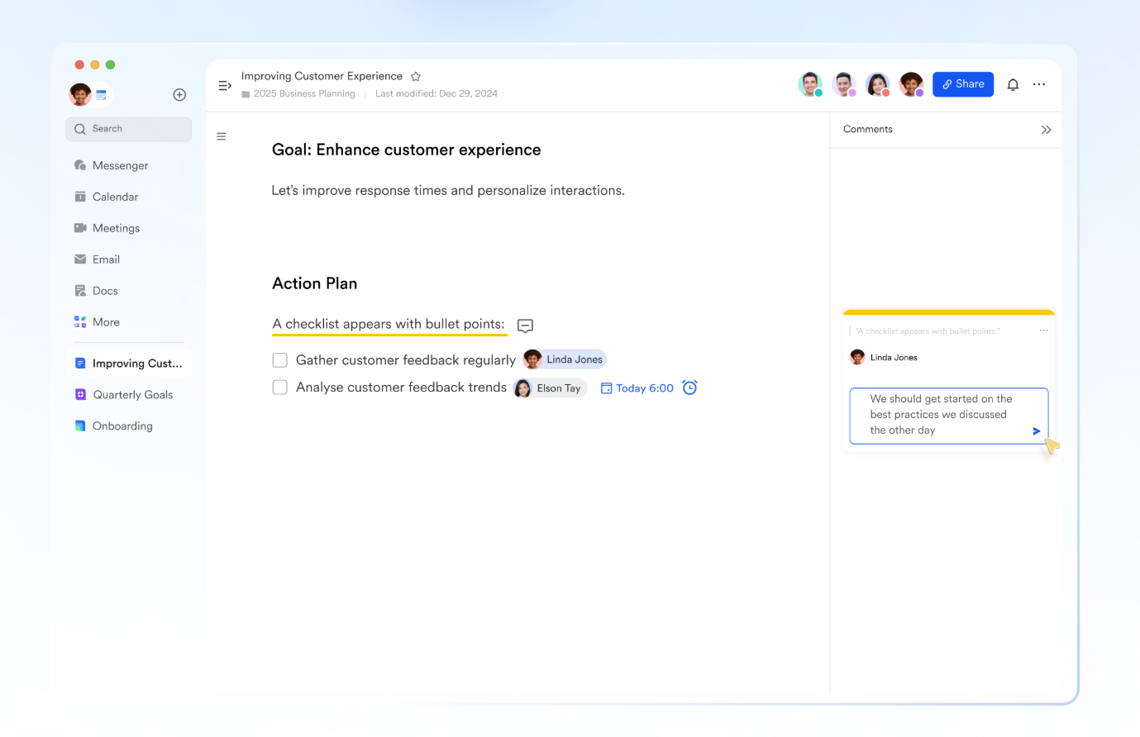Click the macOS yellow minimize window button
This screenshot has width=1140, height=737.
pyautogui.click(x=95, y=64)
